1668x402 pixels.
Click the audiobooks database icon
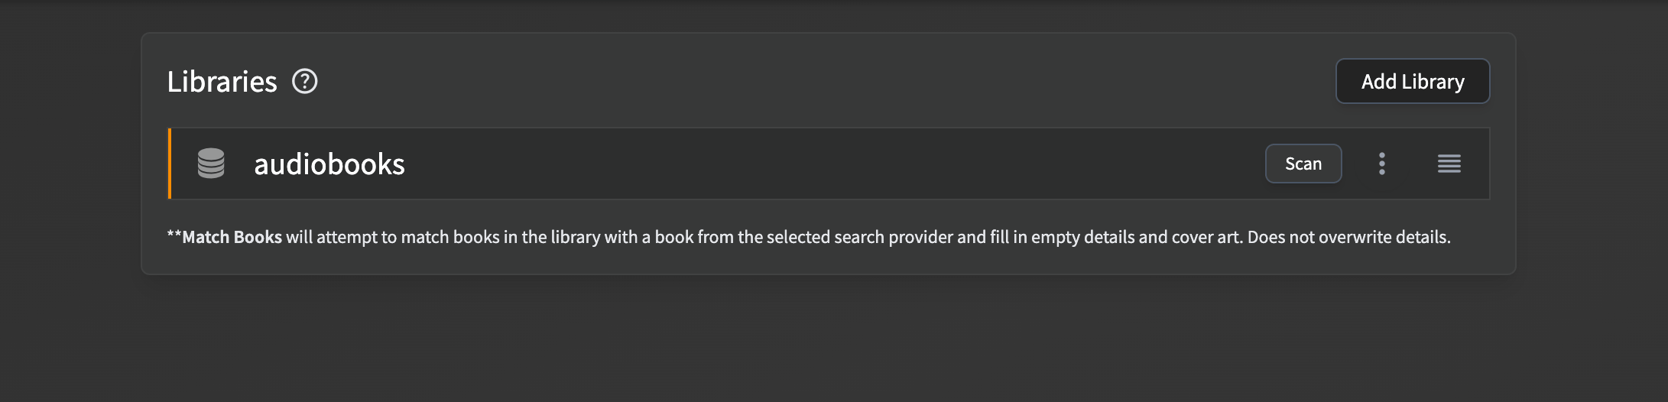(211, 164)
